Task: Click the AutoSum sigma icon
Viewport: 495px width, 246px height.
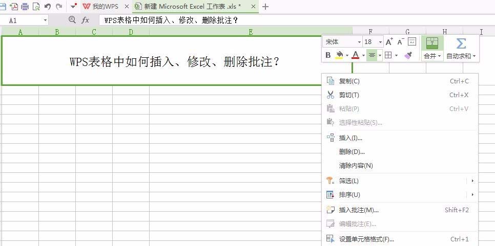Action: [x=461, y=43]
